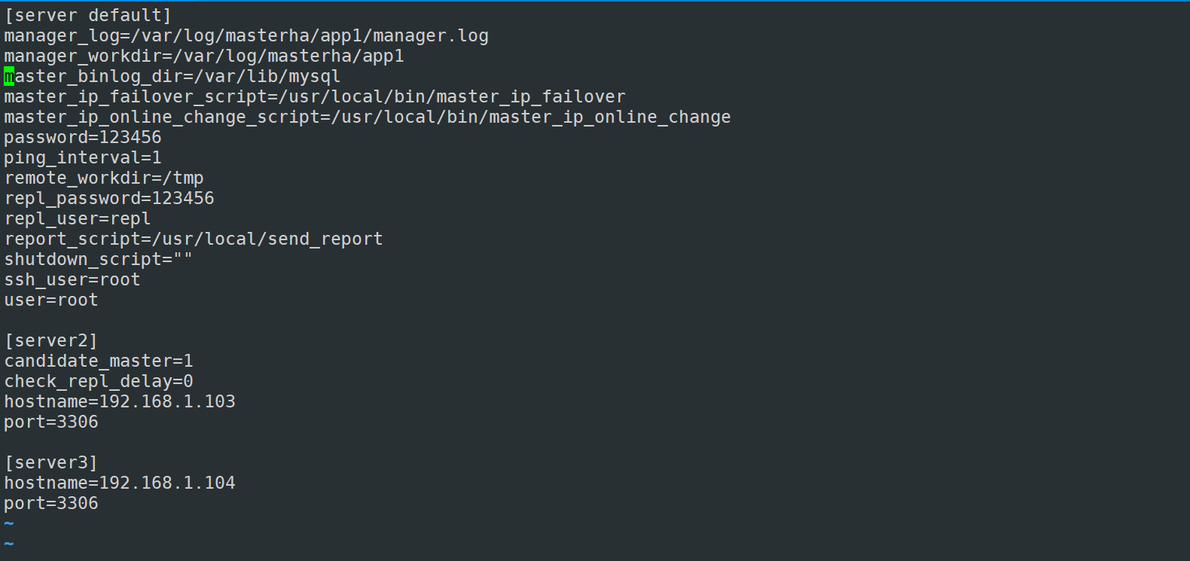
Task: Click master_ip_online_change_script line
Action: coord(368,117)
